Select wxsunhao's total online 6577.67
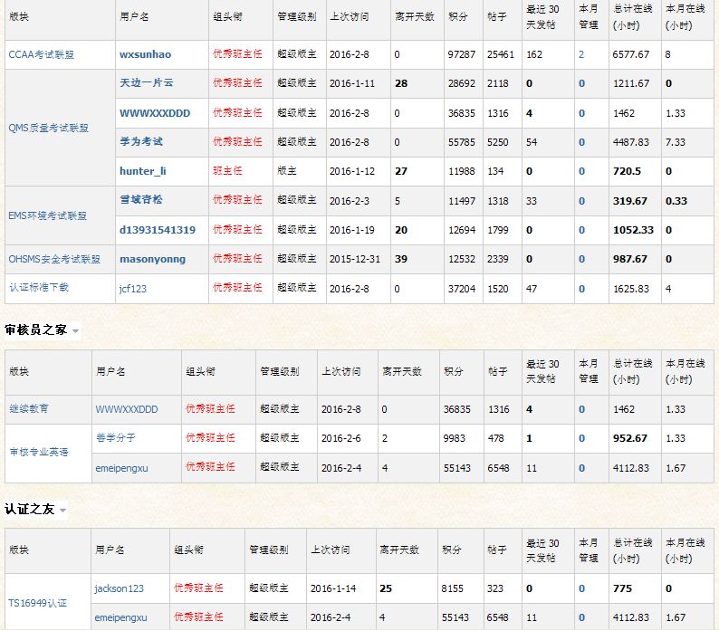This screenshot has height=631, width=719. click(631, 54)
